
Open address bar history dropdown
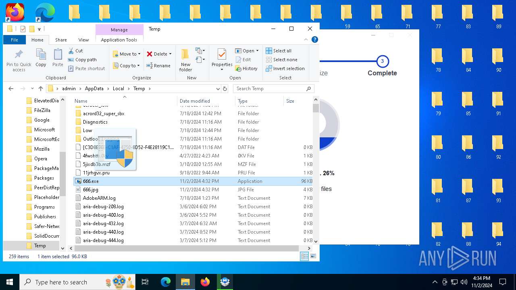218,89
